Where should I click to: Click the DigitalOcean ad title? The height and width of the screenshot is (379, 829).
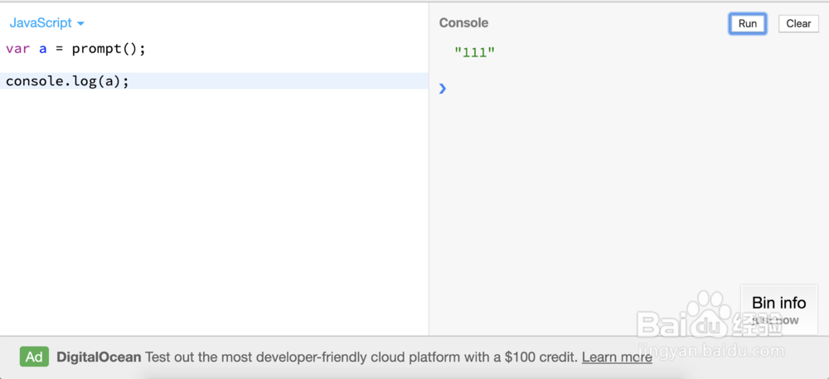point(99,357)
